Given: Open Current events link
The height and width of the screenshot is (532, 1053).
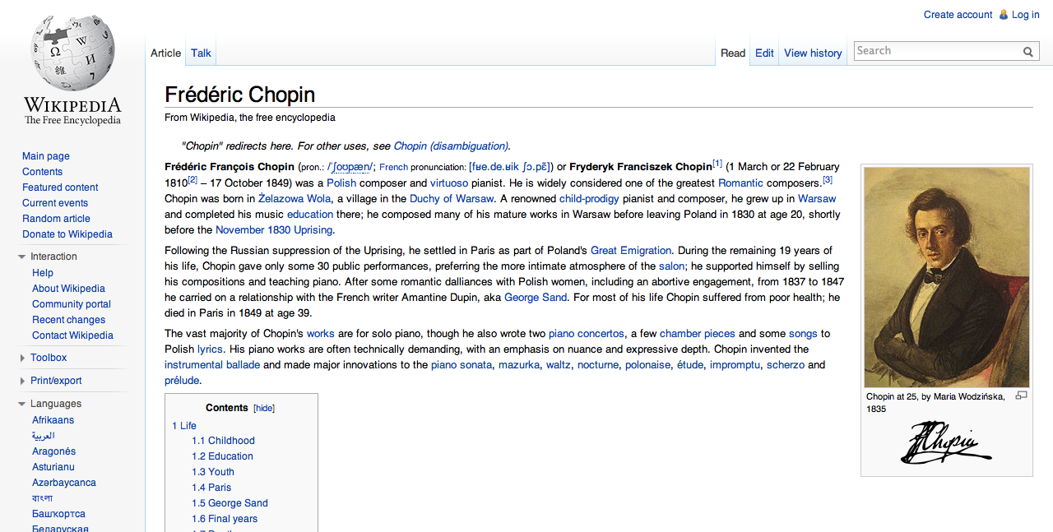Looking at the screenshot, I should click(55, 203).
